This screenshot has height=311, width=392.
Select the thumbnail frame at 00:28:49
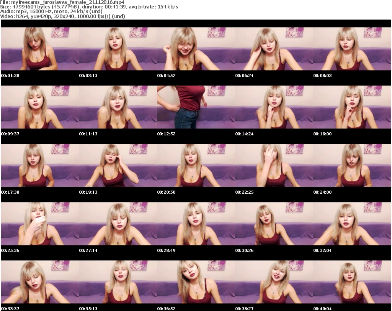point(196,224)
